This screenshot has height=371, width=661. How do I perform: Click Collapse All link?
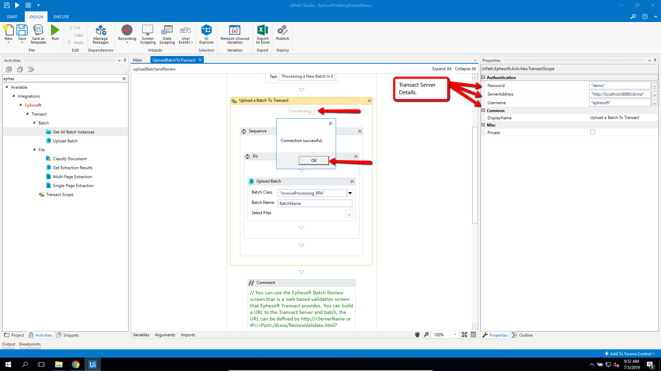(465, 69)
